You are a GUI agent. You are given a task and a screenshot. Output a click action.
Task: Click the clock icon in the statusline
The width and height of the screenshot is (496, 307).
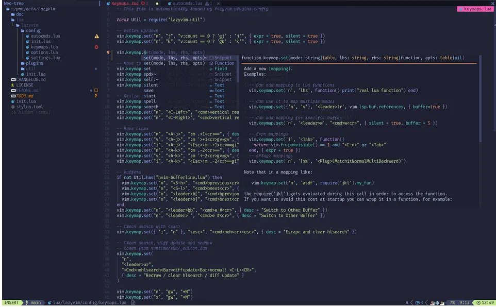point(478,302)
